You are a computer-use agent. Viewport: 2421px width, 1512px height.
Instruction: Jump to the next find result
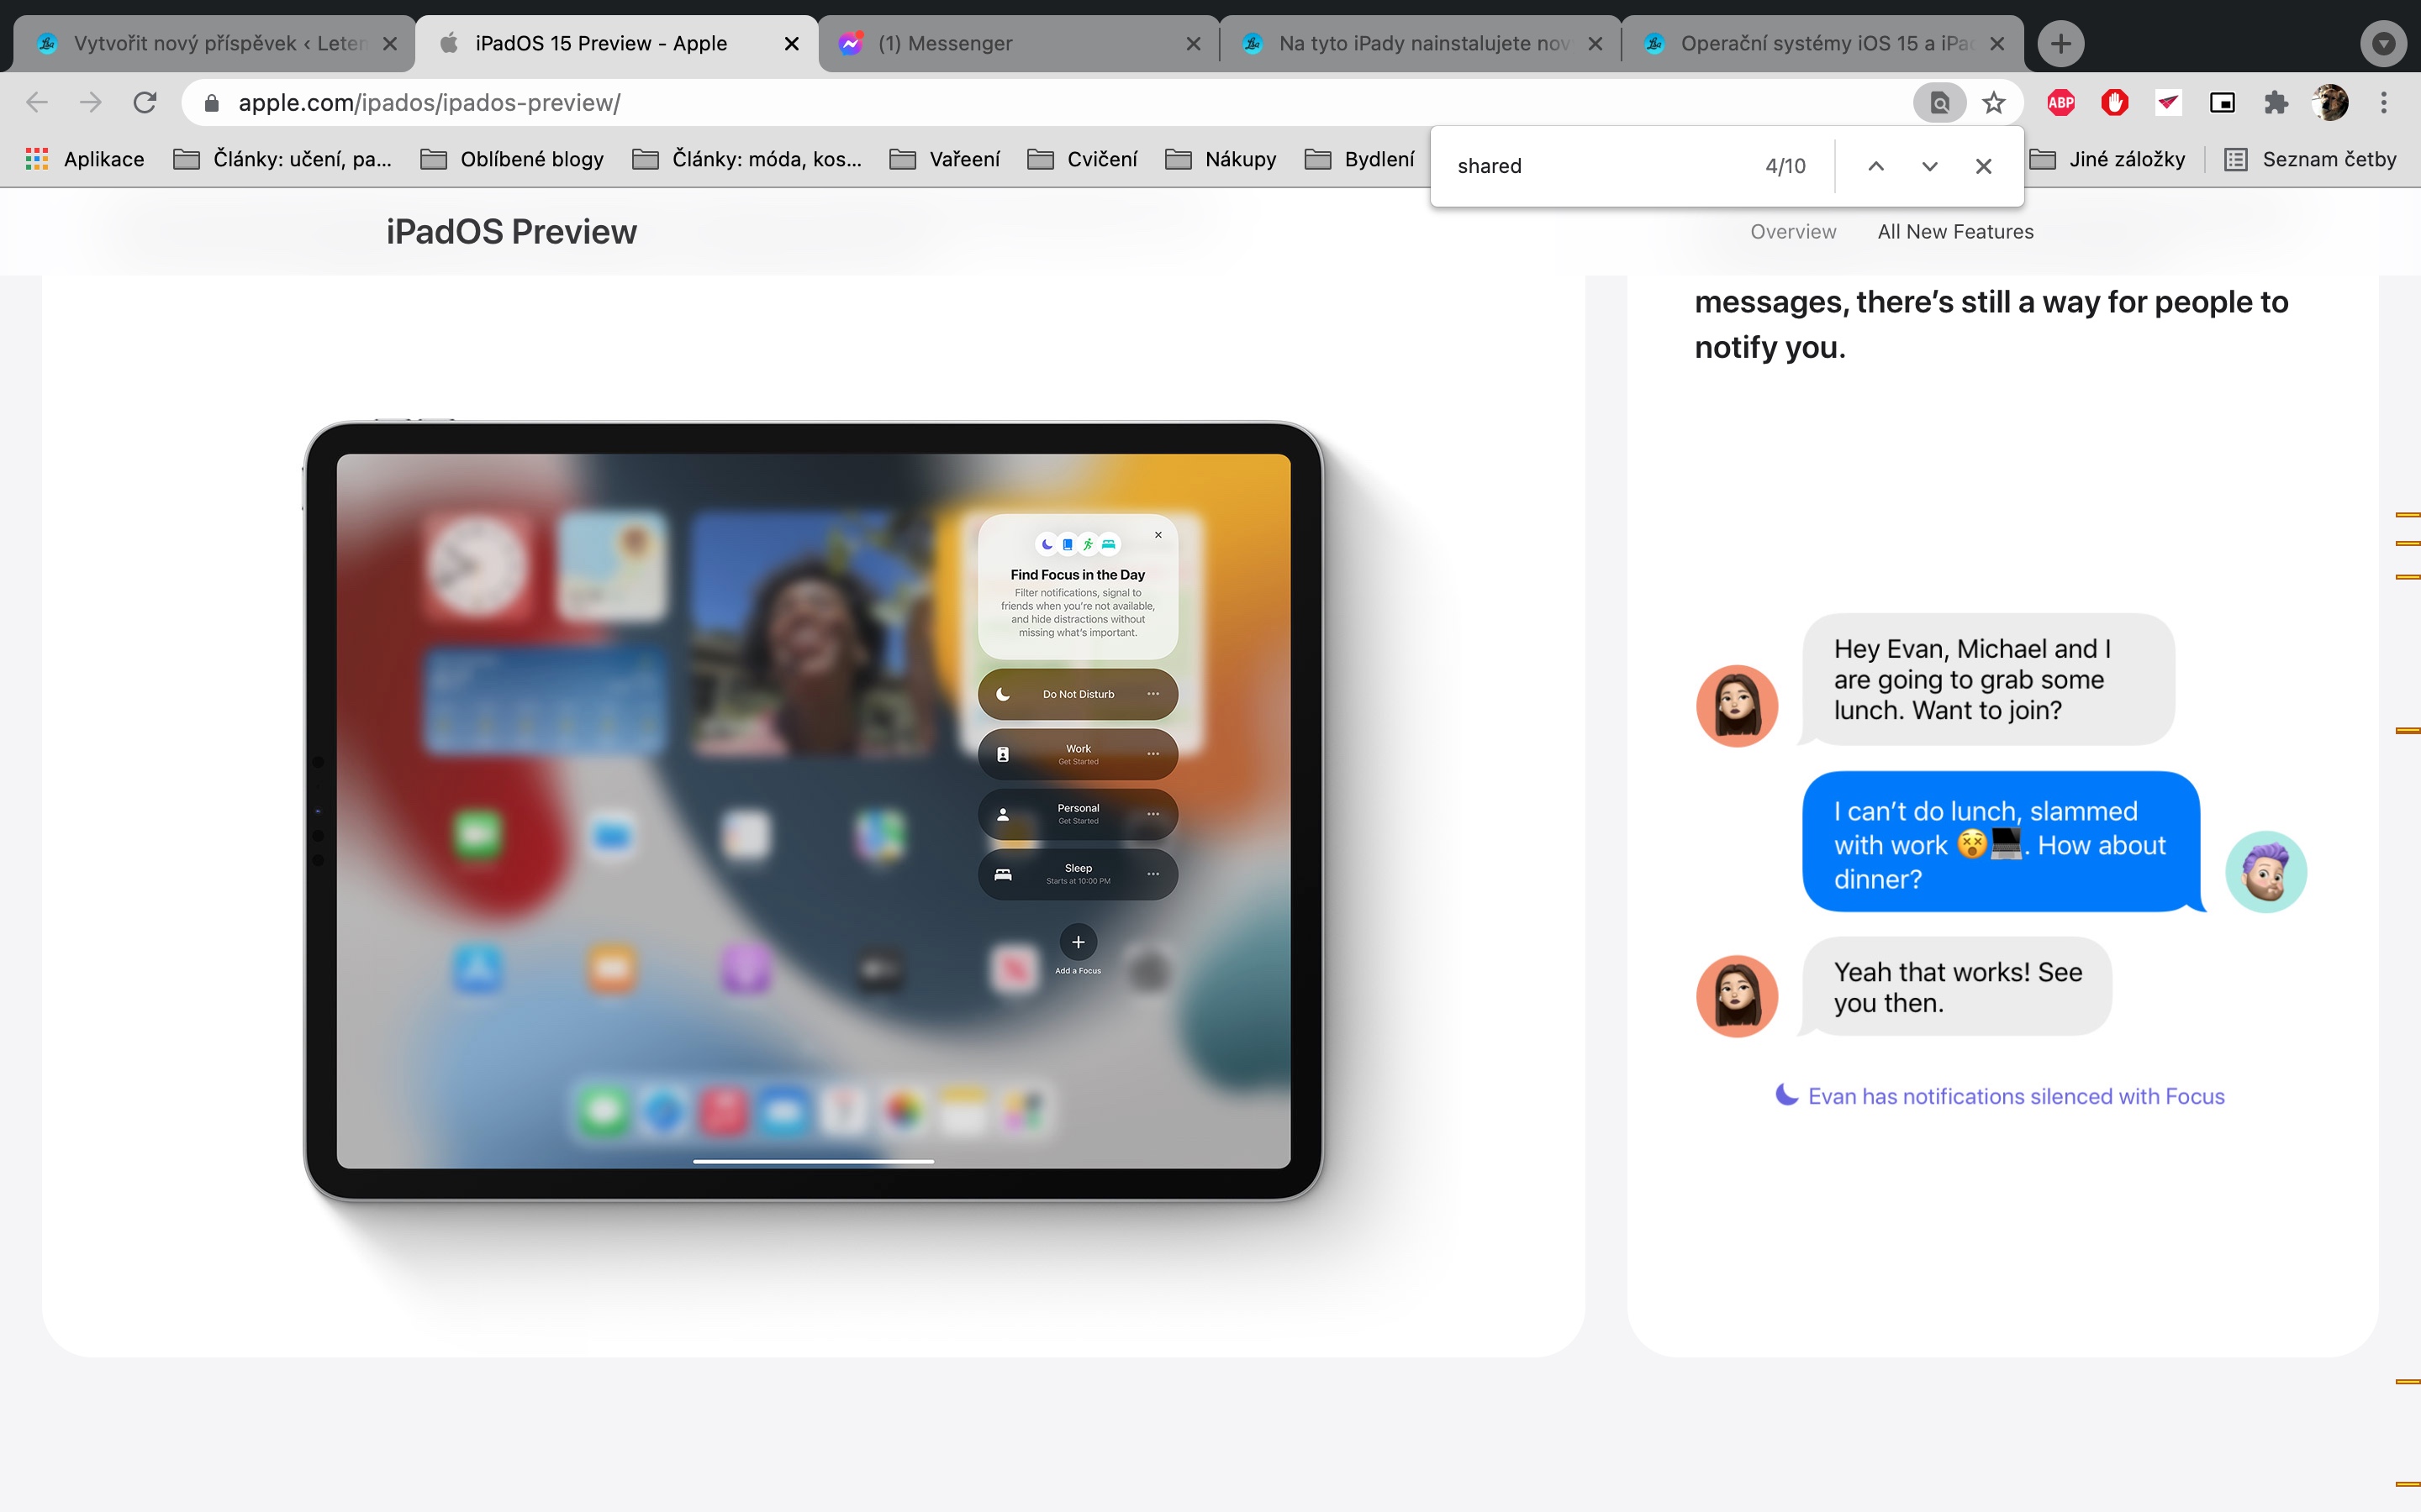pos(1930,166)
